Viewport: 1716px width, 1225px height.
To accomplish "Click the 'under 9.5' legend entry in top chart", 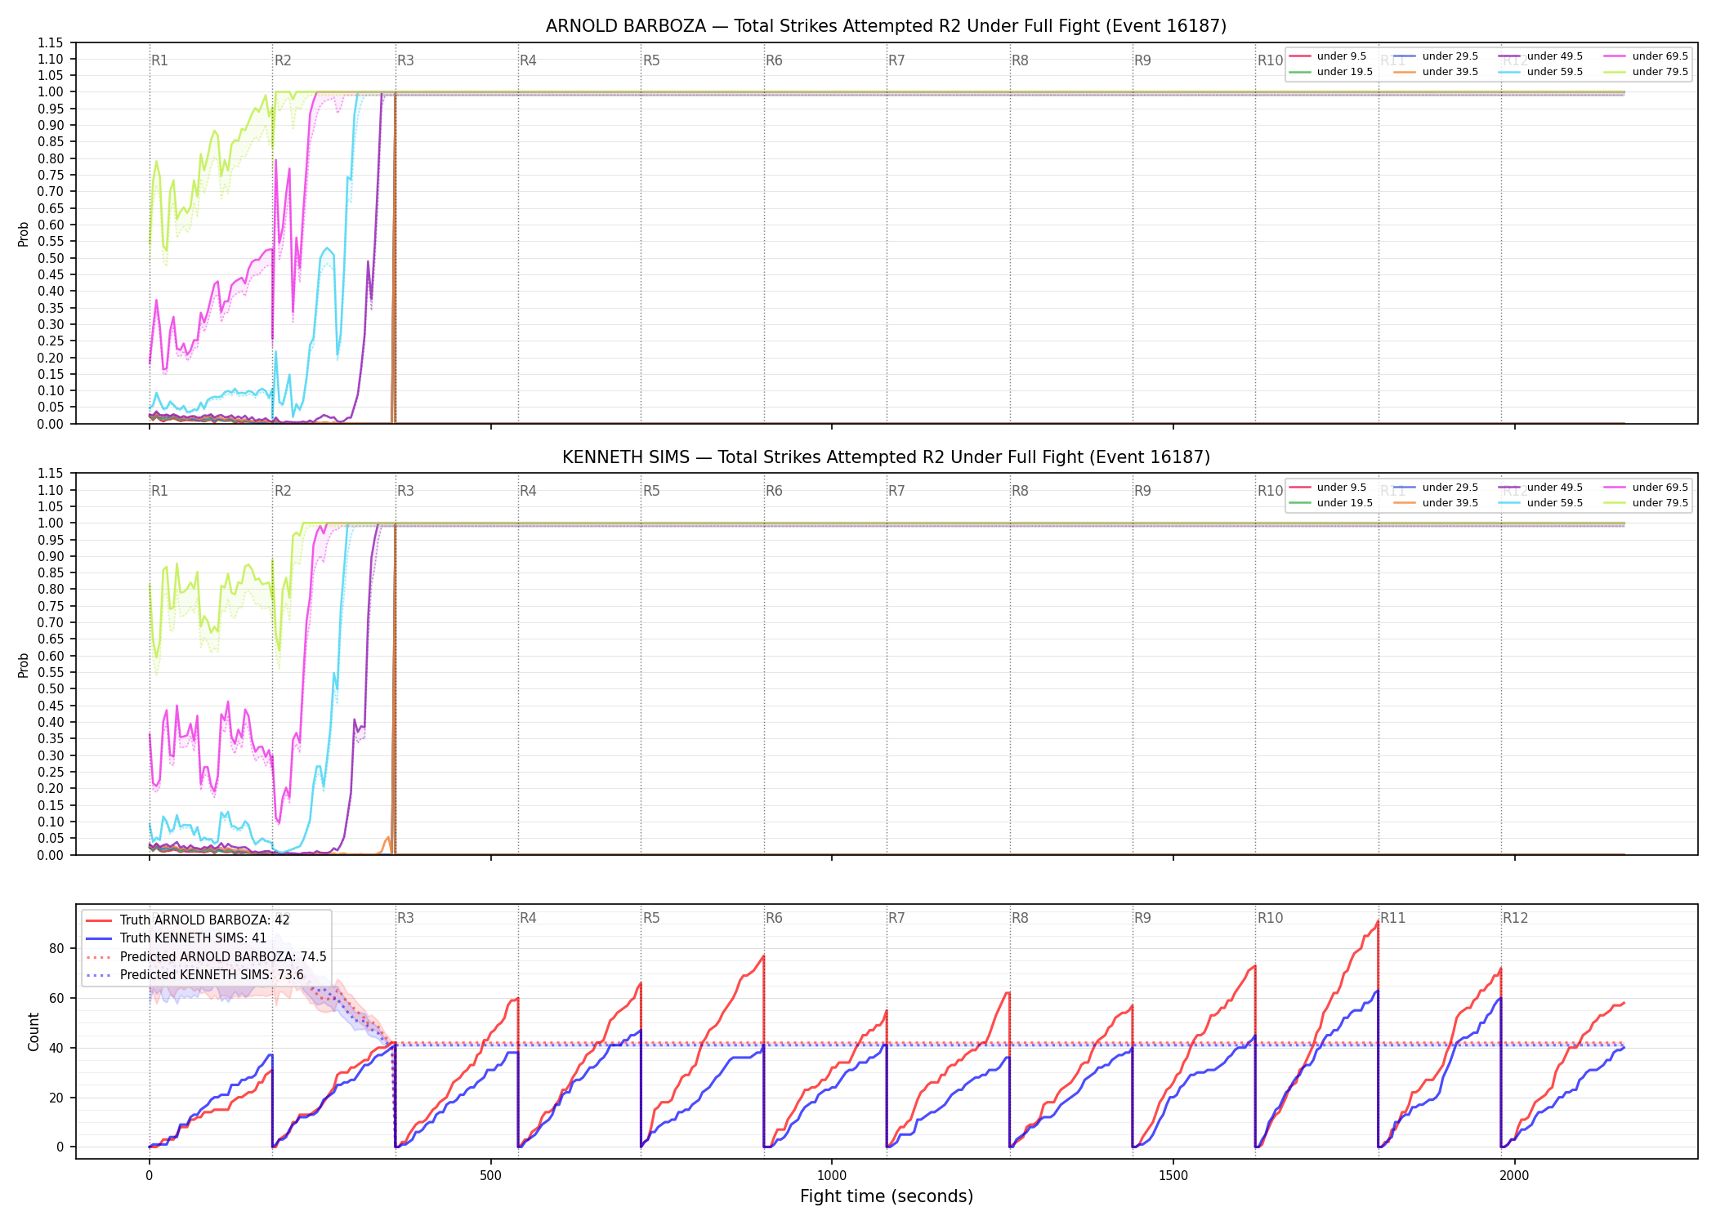I will coord(1328,56).
